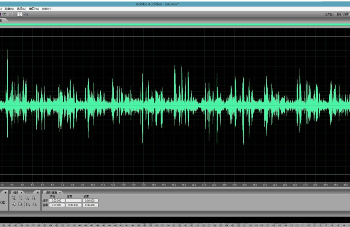Close the 缩放 panel tab
This screenshot has height=227, width=350.
(x=22, y=192)
